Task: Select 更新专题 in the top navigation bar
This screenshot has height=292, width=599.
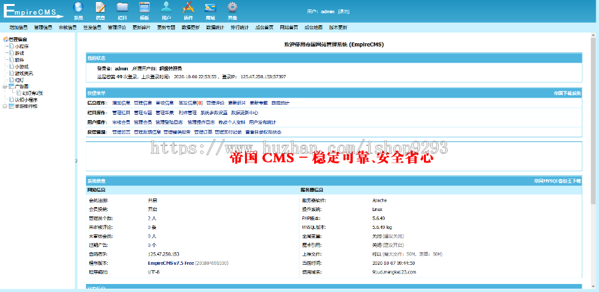Action: click(x=166, y=27)
